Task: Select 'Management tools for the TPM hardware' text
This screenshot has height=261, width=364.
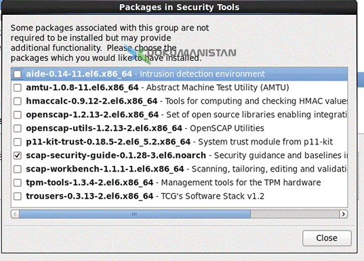Action: [241, 182]
